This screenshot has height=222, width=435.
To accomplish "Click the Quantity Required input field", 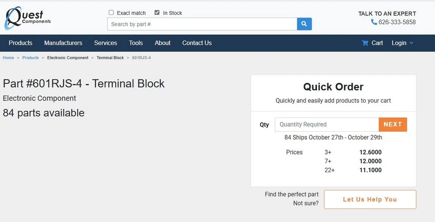I will (x=326, y=124).
